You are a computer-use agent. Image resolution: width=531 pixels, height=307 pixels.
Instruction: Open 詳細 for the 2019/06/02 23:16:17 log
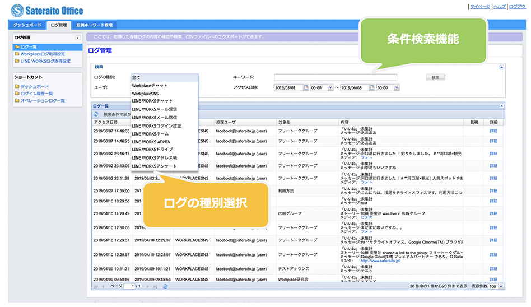click(x=493, y=153)
